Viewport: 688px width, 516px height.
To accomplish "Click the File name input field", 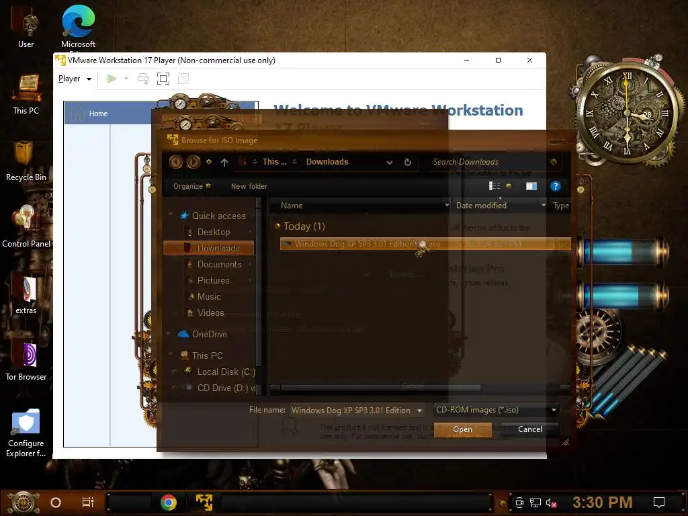I will [x=352, y=411].
